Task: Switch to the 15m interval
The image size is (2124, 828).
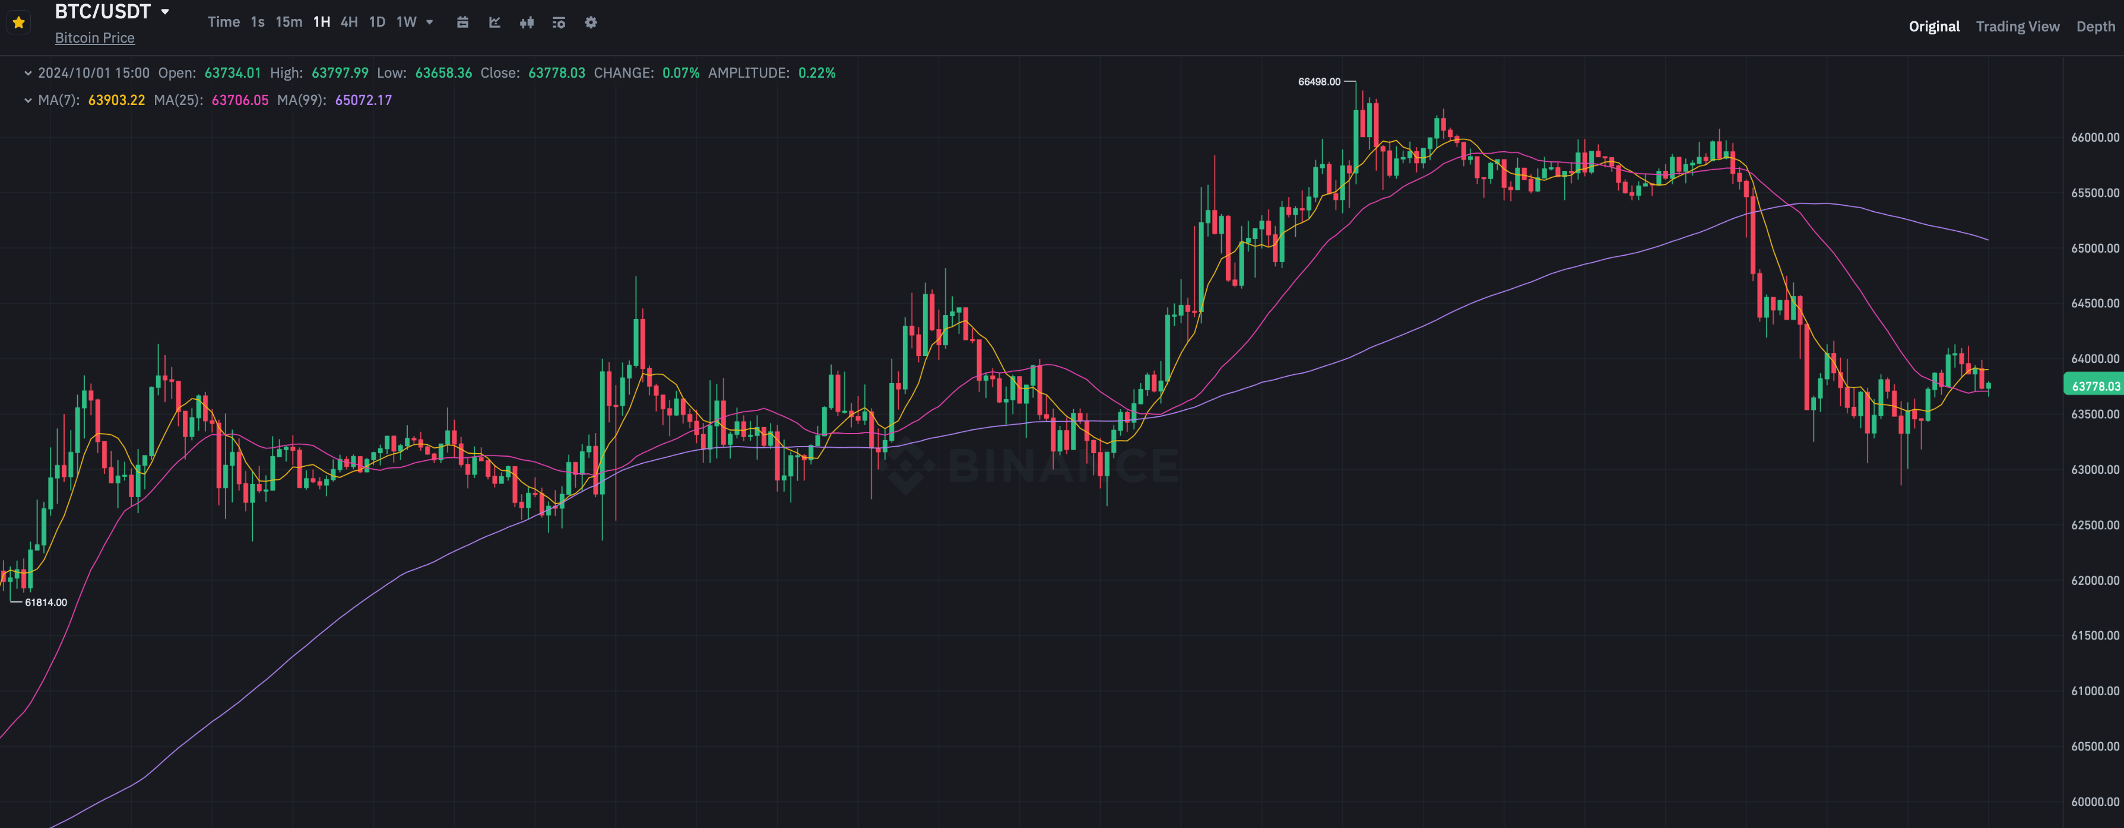Action: click(x=289, y=23)
